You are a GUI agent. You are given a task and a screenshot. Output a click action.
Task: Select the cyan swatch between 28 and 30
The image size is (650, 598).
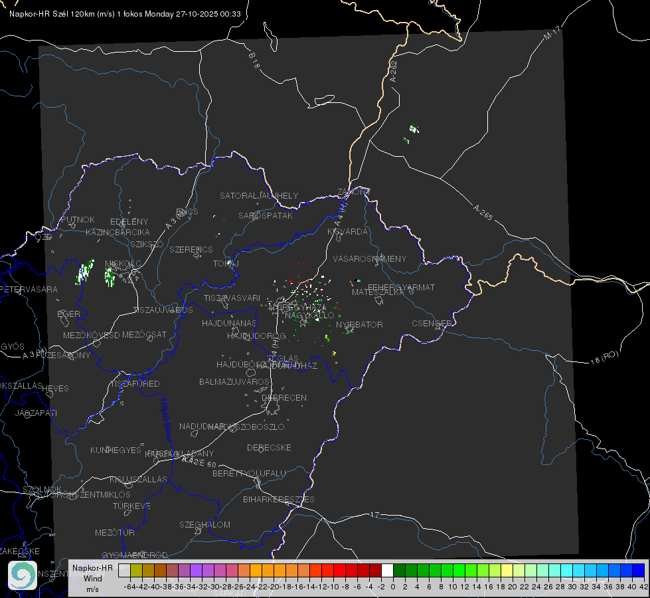pyautogui.click(x=567, y=570)
